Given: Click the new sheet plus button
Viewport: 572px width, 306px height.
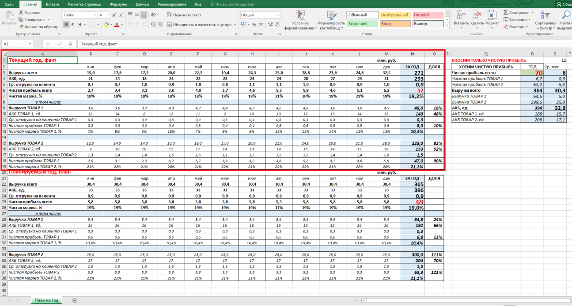Looking at the screenshot, I should click(x=75, y=300).
